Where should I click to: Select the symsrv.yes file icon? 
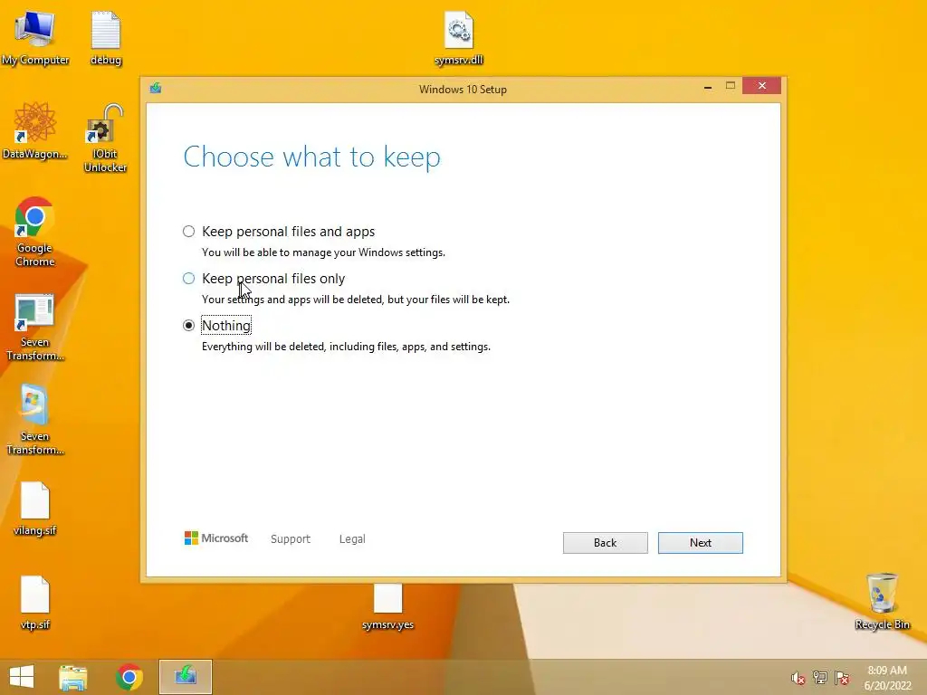(x=387, y=607)
